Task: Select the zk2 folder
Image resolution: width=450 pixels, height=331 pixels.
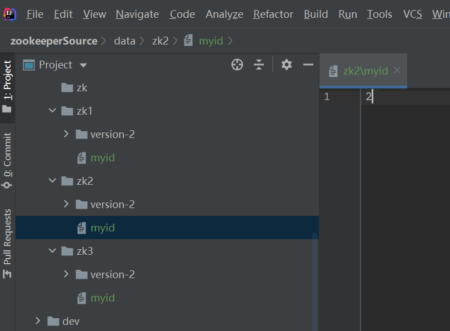Action: pos(84,181)
